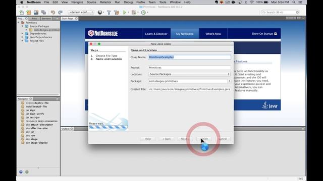Screen dimensions: 323x181
Task: Open the Package combo box arrow
Action: coord(229,81)
